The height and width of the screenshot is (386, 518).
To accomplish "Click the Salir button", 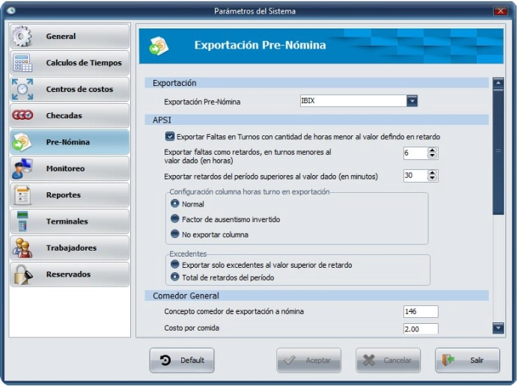I will [467, 360].
